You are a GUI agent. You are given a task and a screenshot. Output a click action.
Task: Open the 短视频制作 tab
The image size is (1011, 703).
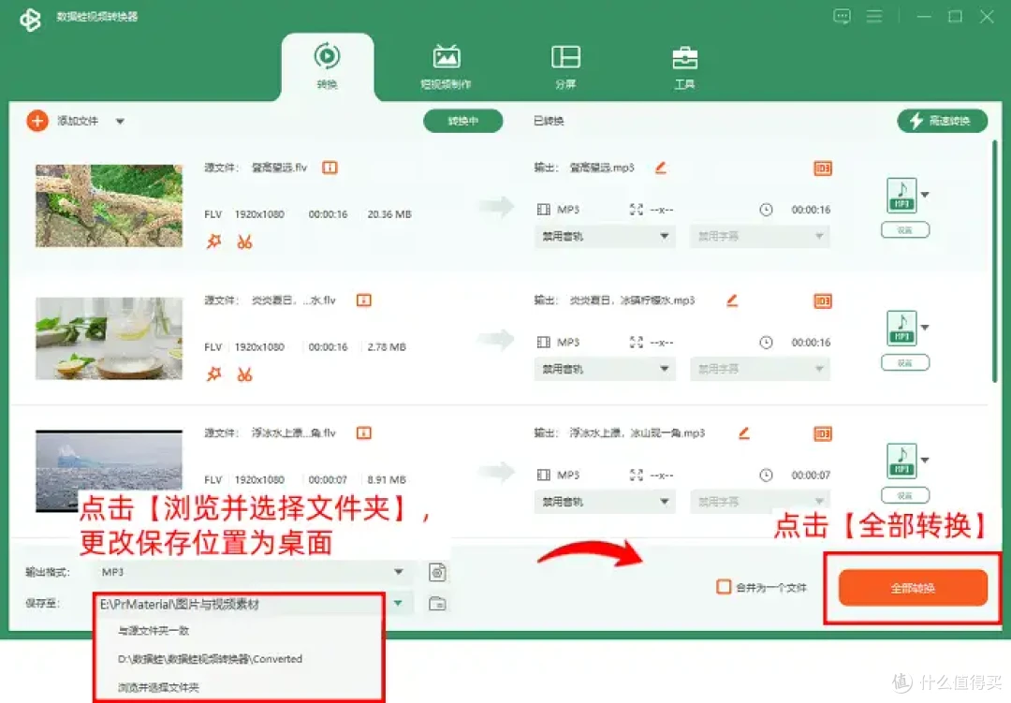click(x=446, y=66)
